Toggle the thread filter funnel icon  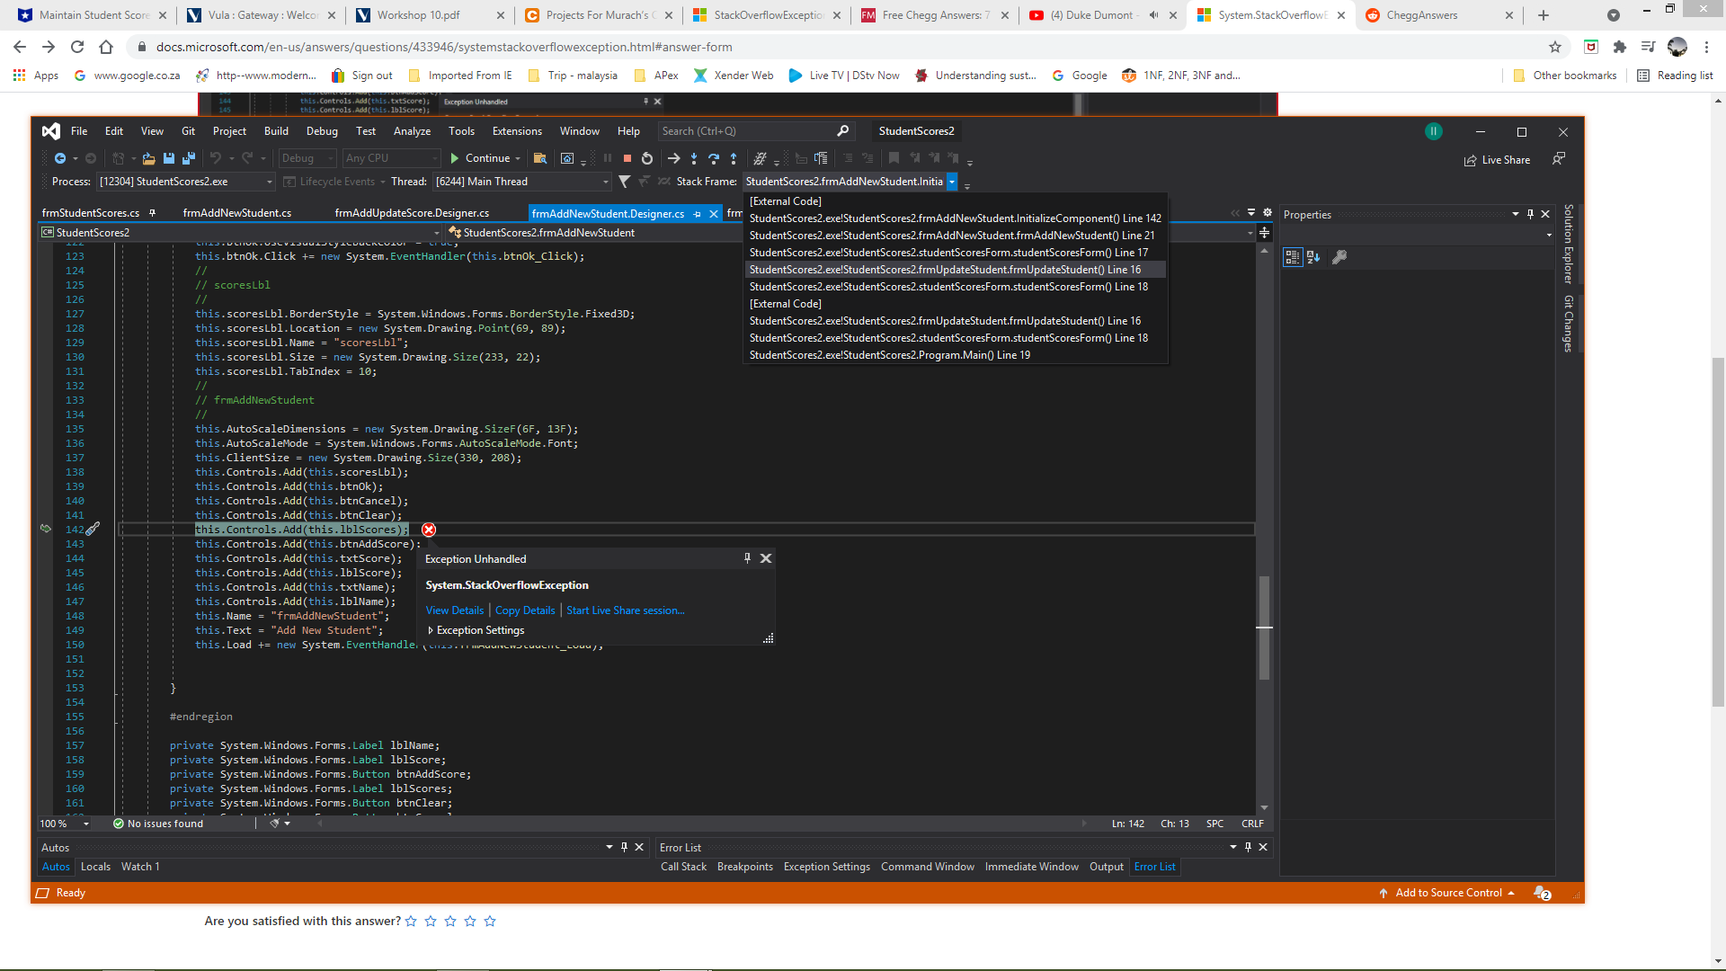624,182
